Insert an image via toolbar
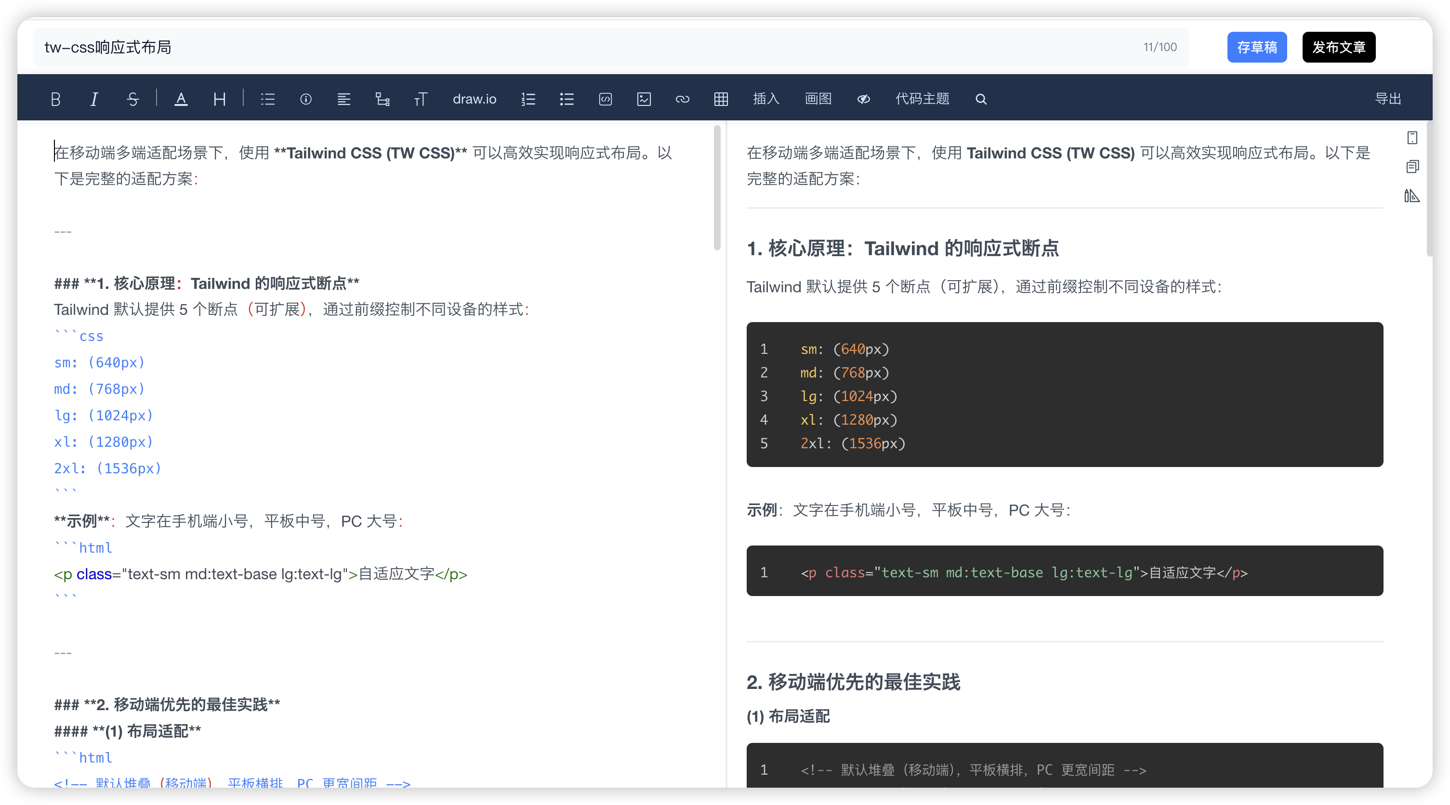The image size is (1450, 805). click(644, 99)
